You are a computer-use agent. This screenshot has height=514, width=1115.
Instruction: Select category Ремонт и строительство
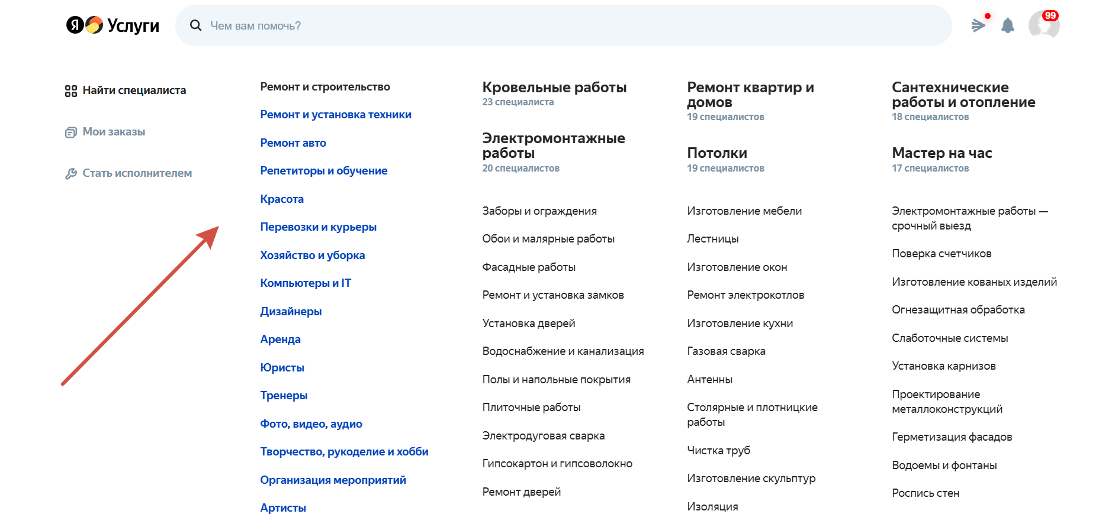coord(325,87)
